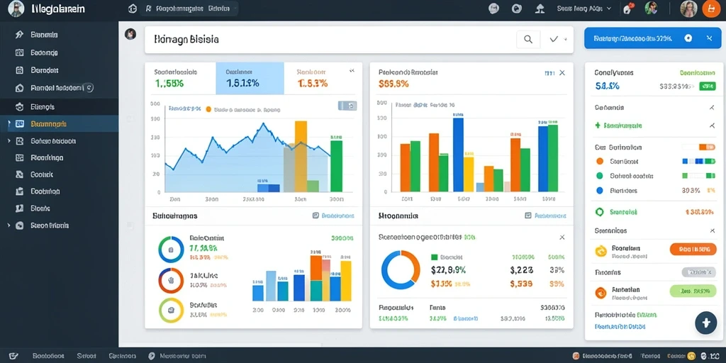Click the large blue and orange donut chart
The width and height of the screenshot is (726, 363).
pyautogui.click(x=401, y=270)
